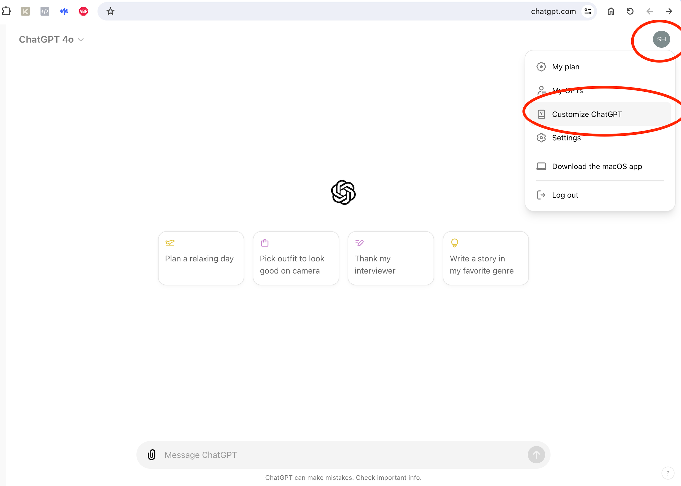Bookmark the page with star icon
681x486 pixels.
[x=110, y=11]
